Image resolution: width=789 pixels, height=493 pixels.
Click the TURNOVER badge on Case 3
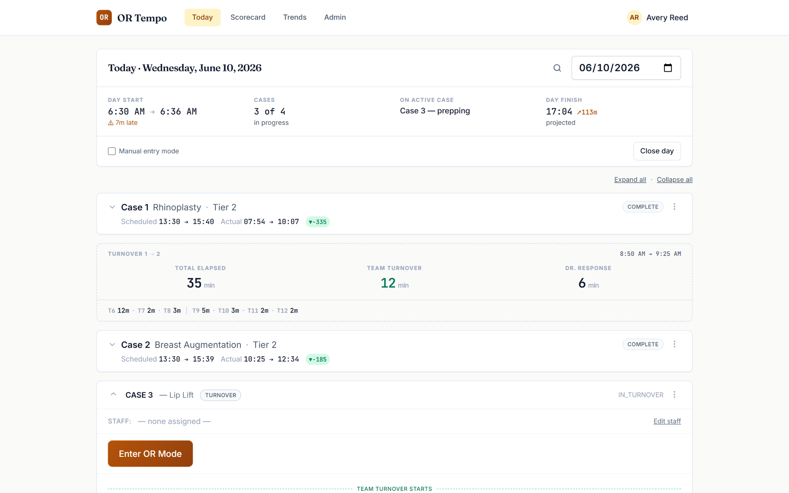point(220,395)
